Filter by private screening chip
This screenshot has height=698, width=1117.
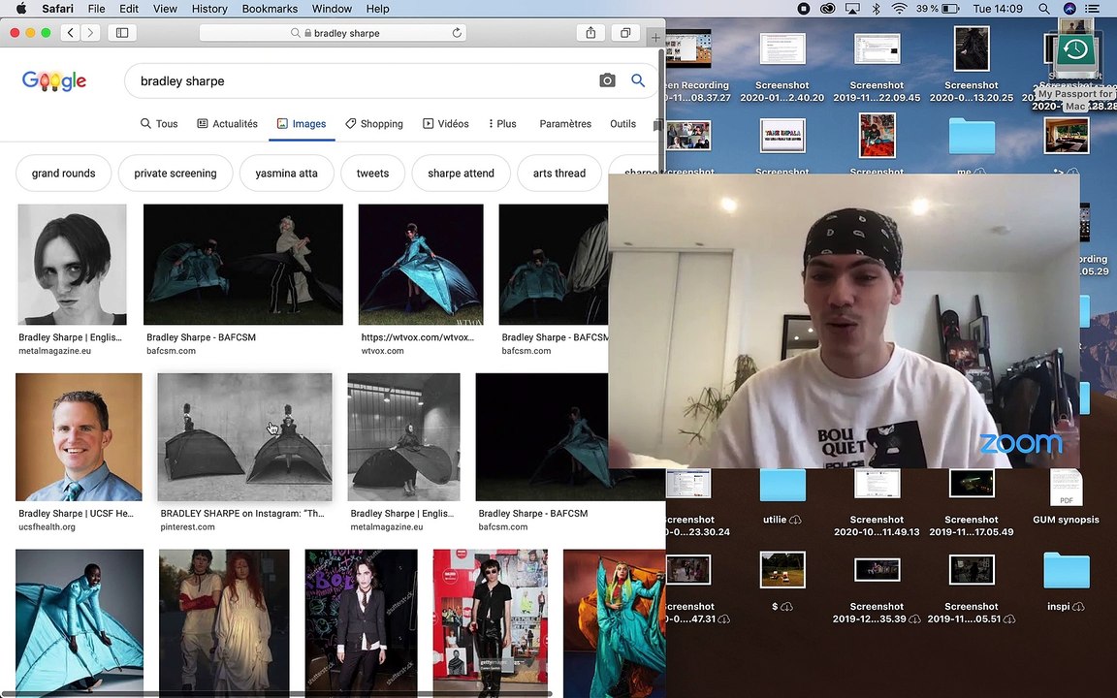pyautogui.click(x=176, y=174)
